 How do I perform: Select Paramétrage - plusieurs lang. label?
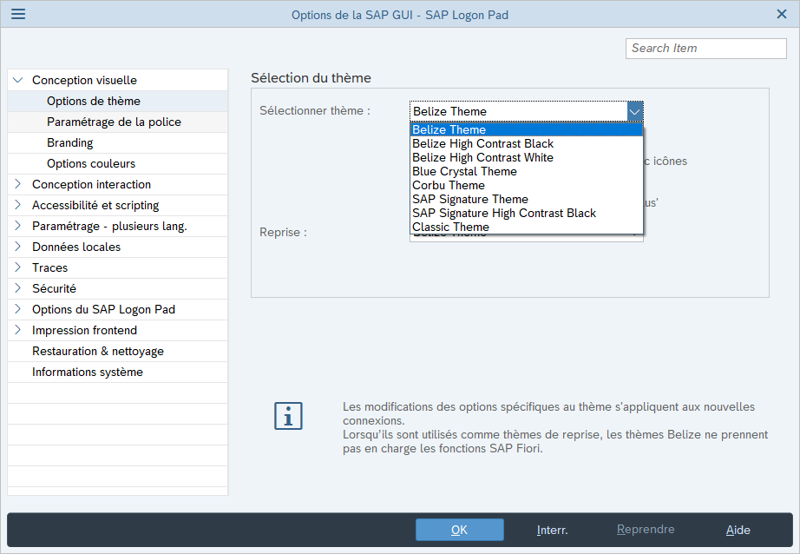[109, 226]
